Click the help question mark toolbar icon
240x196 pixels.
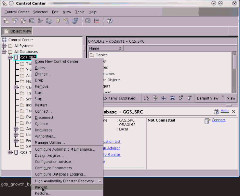tap(109, 21)
